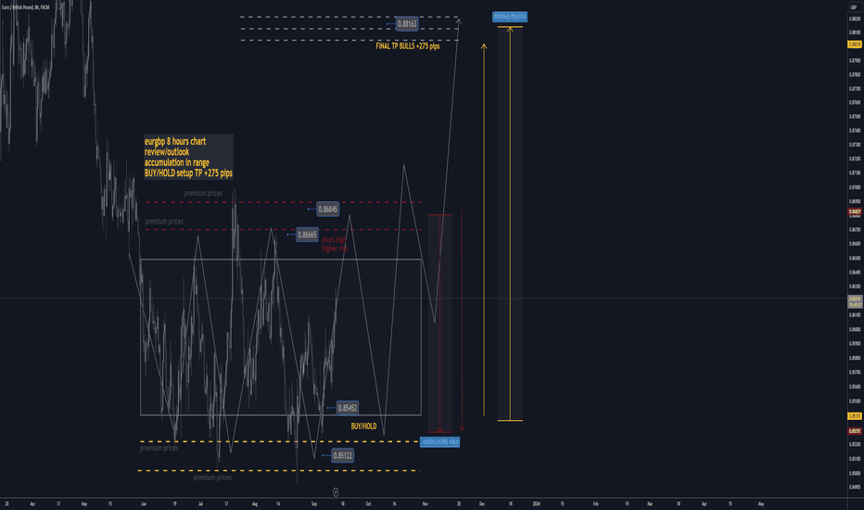The image size is (864, 510).
Task: Select the 0.86845 price label
Action: click(328, 209)
